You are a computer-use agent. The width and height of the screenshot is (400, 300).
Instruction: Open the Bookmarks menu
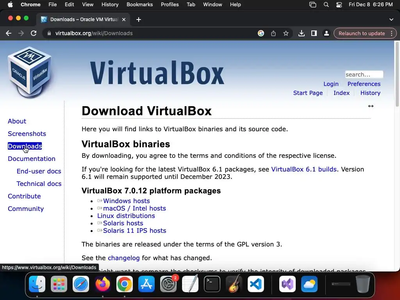click(x=139, y=5)
